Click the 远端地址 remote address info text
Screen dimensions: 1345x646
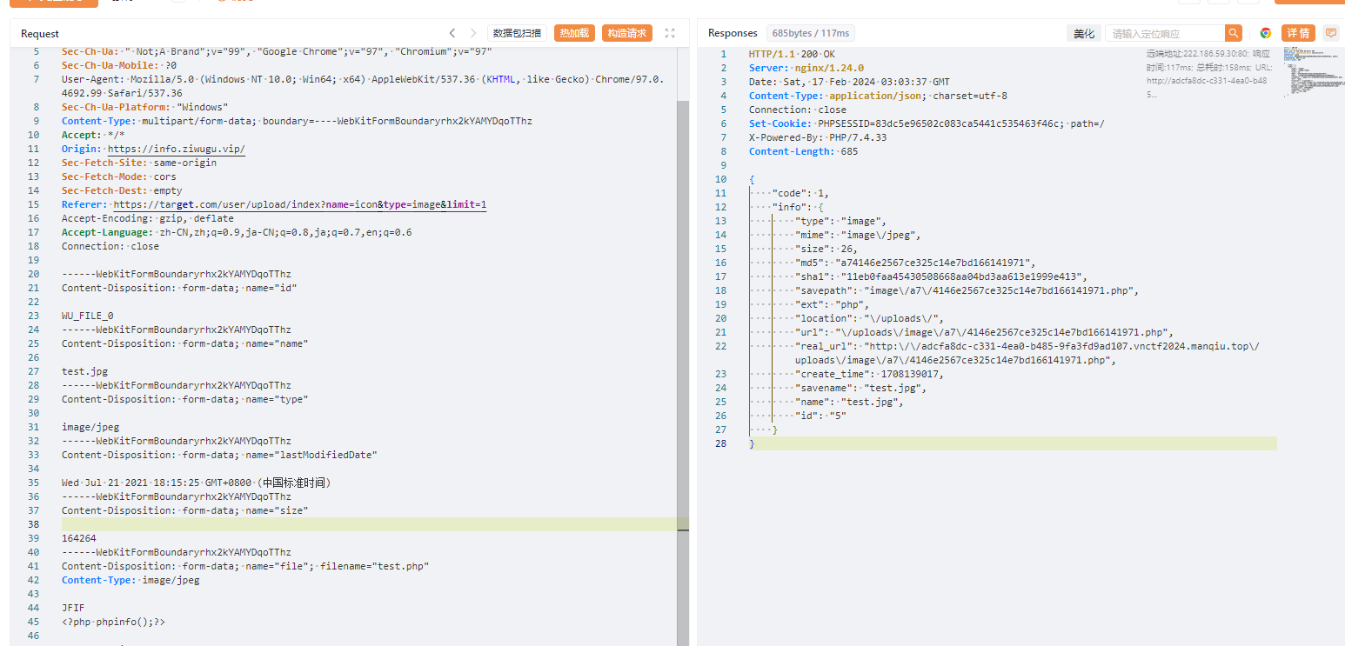(x=1208, y=74)
